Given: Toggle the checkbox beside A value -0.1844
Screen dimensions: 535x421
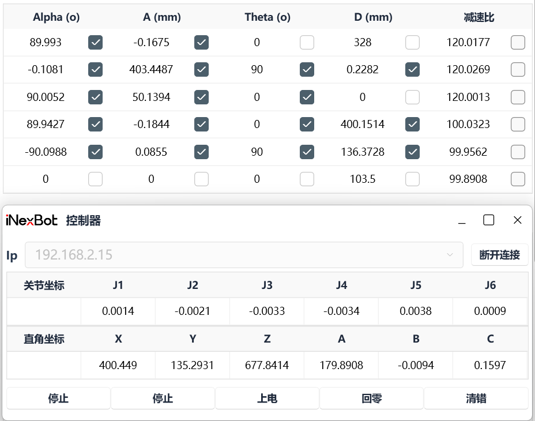Looking at the screenshot, I should [x=201, y=125].
